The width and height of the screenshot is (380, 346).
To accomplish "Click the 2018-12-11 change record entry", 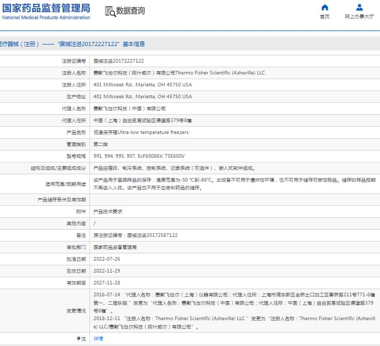I will 234,323.
